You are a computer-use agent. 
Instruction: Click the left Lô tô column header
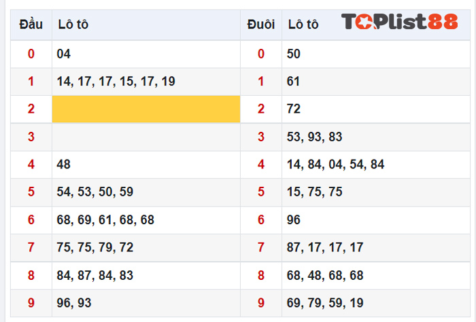73,24
